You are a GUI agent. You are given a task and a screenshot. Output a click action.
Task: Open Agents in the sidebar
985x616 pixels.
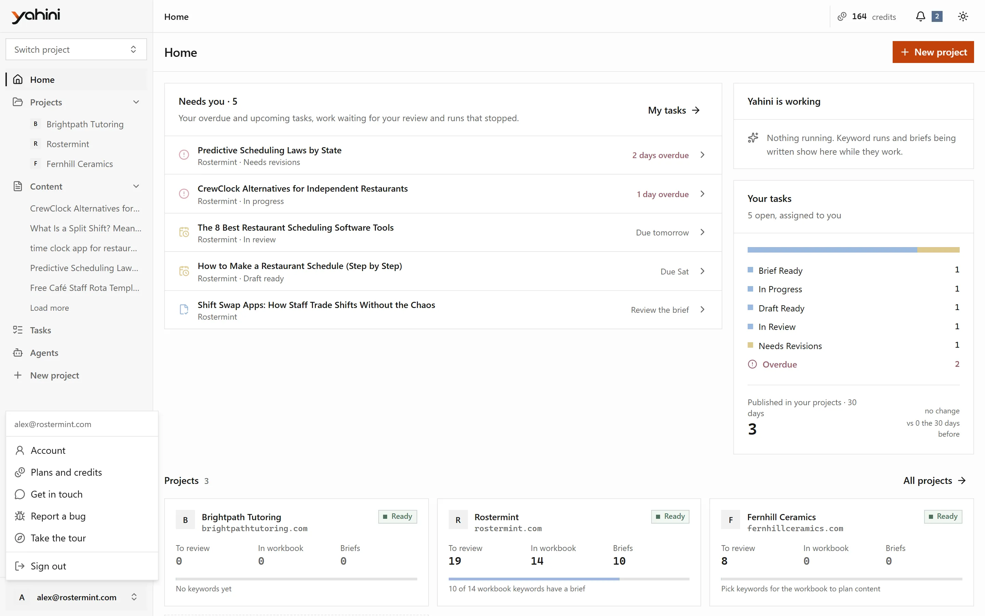tap(76, 353)
